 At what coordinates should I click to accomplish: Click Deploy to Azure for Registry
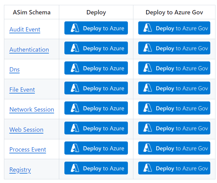(96, 168)
